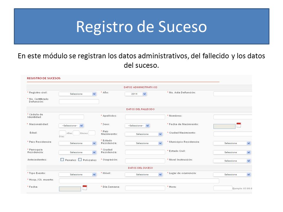Click the No. Certificado Defunción field
283x212 pixels.
(79, 102)
